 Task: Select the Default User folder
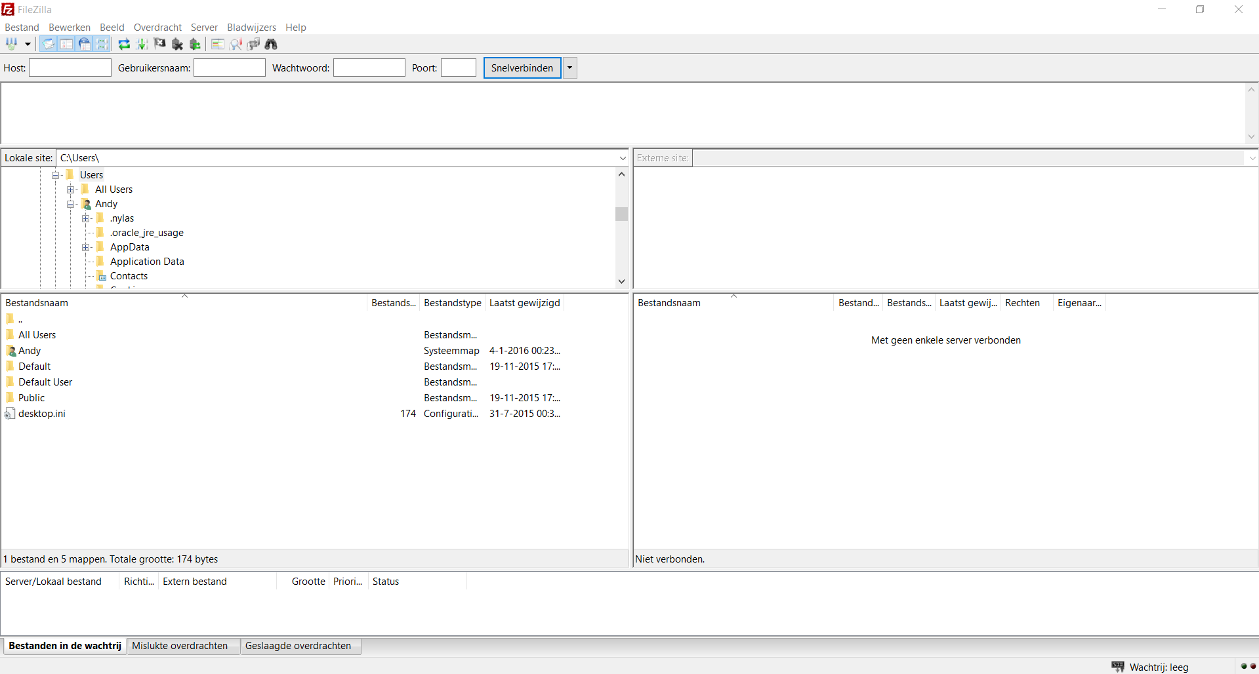pyautogui.click(x=45, y=382)
